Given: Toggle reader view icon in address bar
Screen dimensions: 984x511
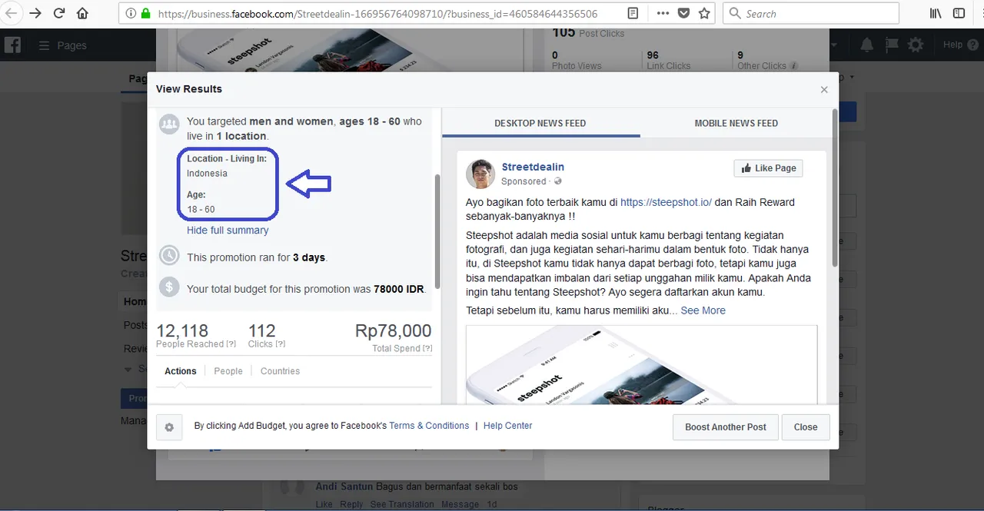Looking at the screenshot, I should coord(632,13).
